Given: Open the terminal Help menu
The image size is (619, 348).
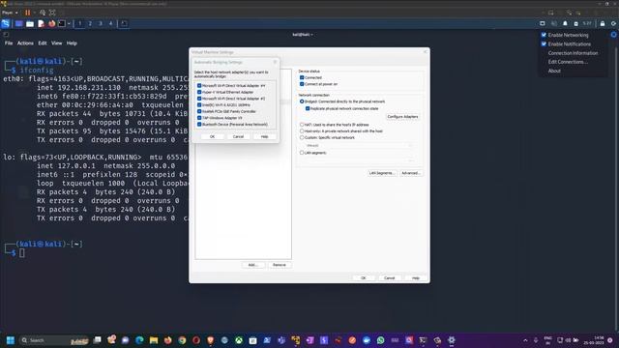Looking at the screenshot, I should [72, 43].
